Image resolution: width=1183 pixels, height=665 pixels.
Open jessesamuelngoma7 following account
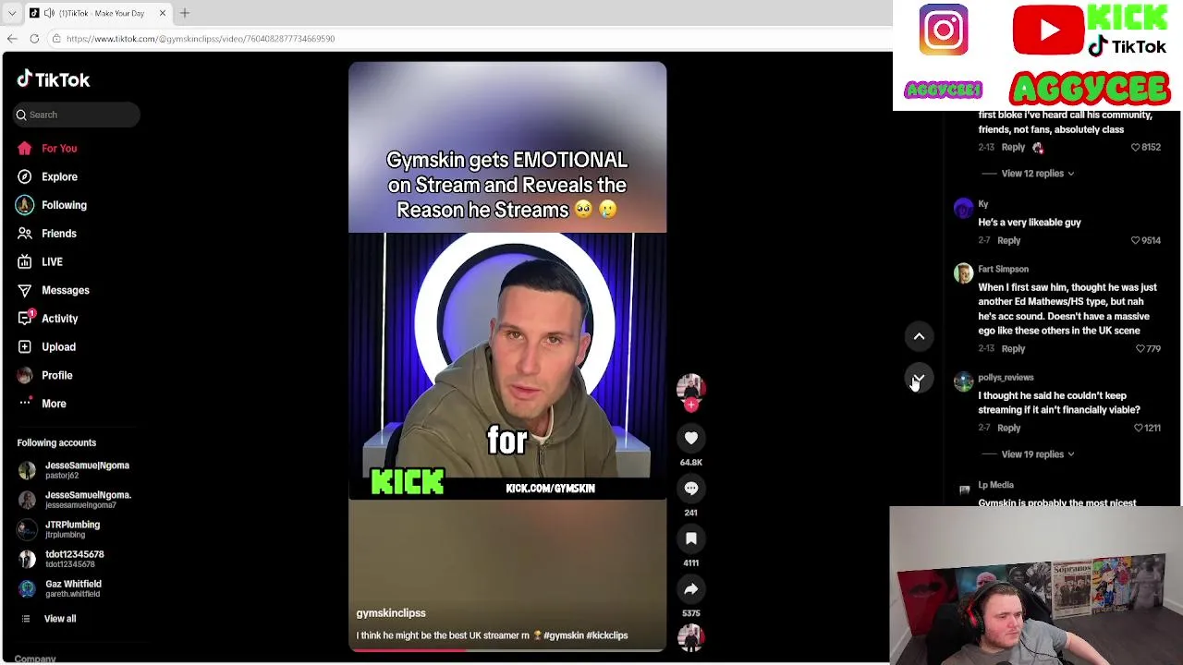[79, 500]
